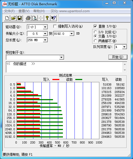The width and height of the screenshot is (133, 159).
Task: Open the 驱动器 drive dropdown
Action: [x=45, y=27]
